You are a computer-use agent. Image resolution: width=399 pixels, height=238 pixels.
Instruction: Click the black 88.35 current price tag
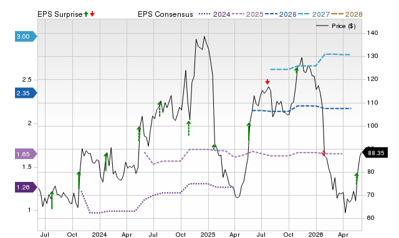375,153
